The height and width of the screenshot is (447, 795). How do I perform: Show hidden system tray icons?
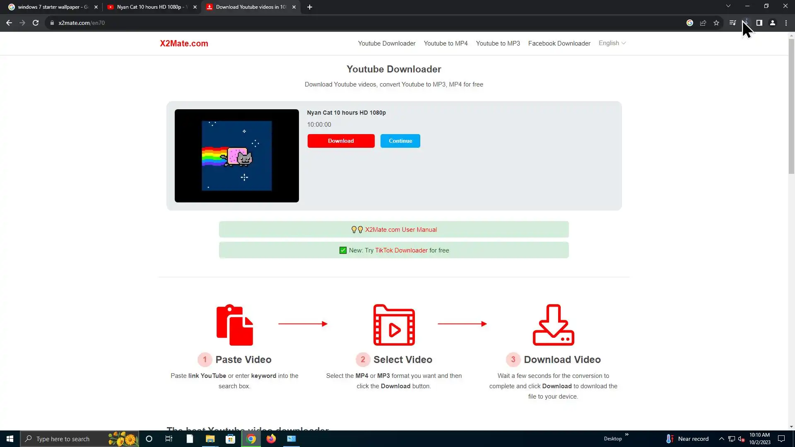(721, 439)
